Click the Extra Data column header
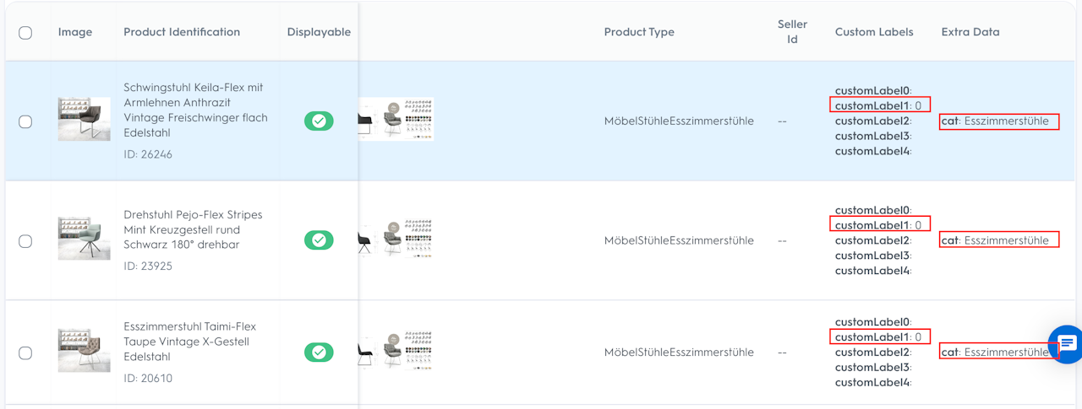Screen dimensions: 1082x409 (x=970, y=32)
